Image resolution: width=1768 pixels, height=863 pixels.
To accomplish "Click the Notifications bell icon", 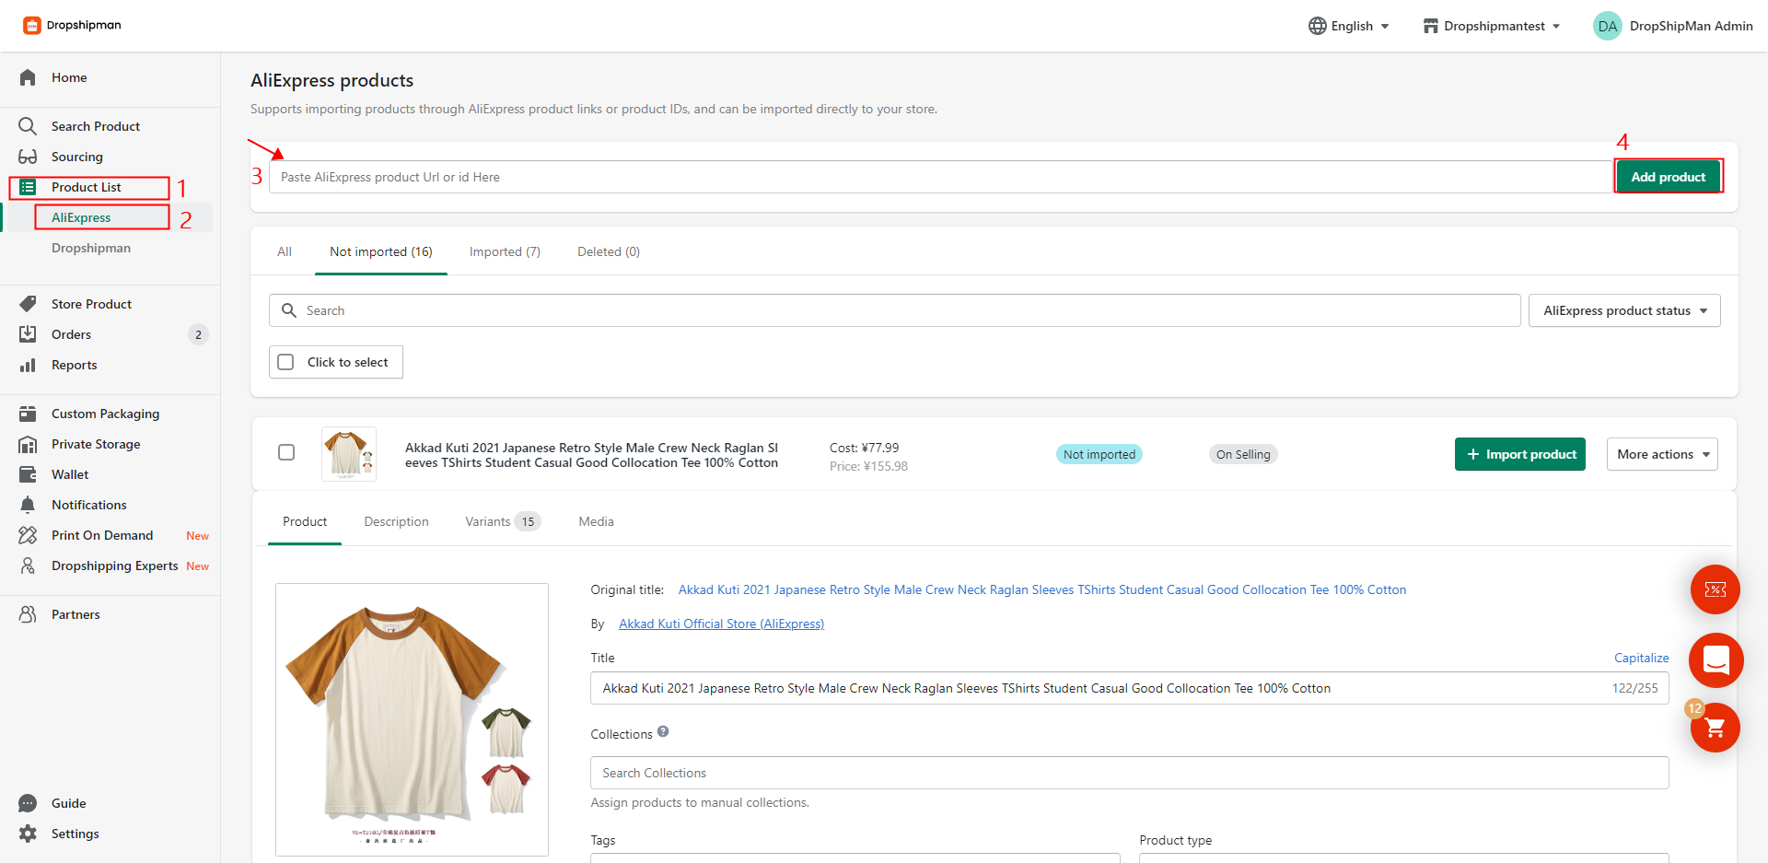I will (x=28, y=505).
